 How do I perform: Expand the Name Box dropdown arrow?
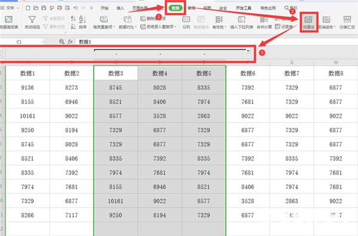click(43, 42)
